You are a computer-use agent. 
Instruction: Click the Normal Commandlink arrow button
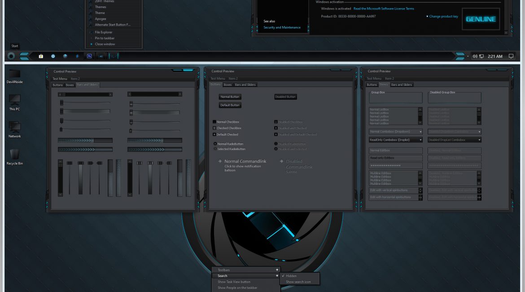(x=220, y=161)
